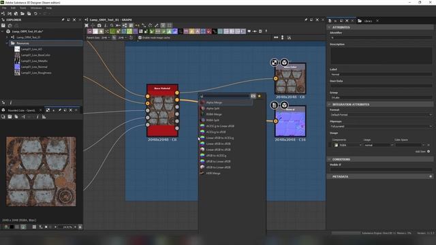Click the zoom magnifier icon in graph toolbar
436x245 pixels.
(112, 26)
